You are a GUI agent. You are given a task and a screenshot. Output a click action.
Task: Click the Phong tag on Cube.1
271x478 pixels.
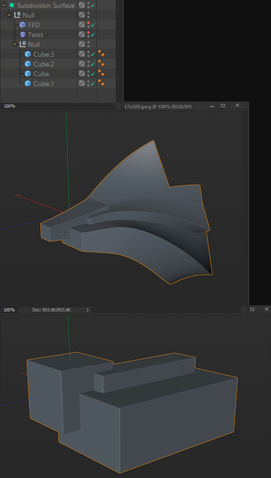(101, 83)
